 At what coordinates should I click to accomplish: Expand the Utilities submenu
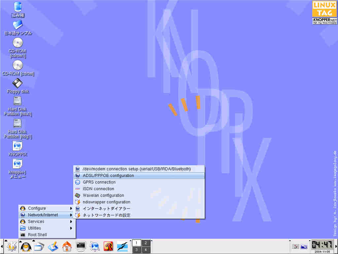46,228
